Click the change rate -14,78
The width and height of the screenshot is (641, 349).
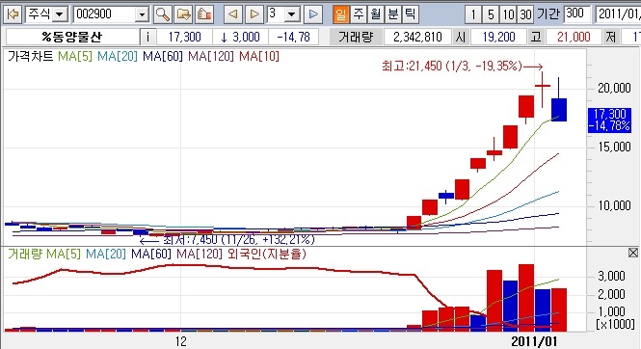click(x=294, y=38)
